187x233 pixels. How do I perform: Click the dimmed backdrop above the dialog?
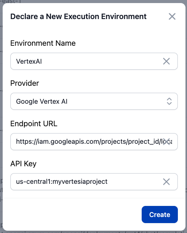point(94,2)
